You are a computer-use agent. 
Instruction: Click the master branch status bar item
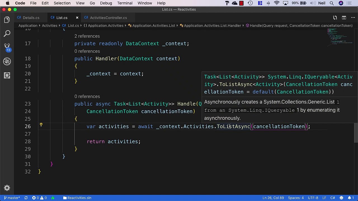pos(12,198)
